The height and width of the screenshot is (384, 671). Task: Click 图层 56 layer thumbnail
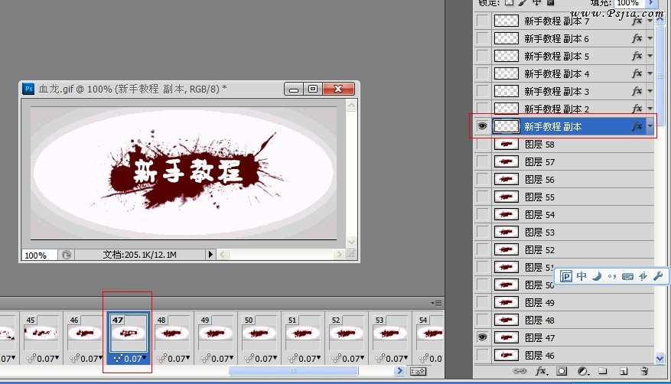pyautogui.click(x=507, y=179)
